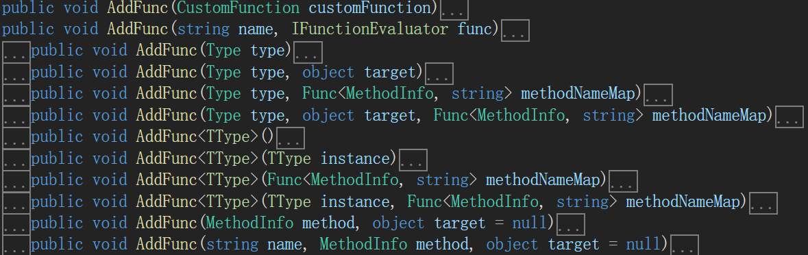Expand body of AddFunc<TType>(Func methodNameMap) overload
Image resolution: width=808 pixels, height=255 pixels.
(x=624, y=182)
